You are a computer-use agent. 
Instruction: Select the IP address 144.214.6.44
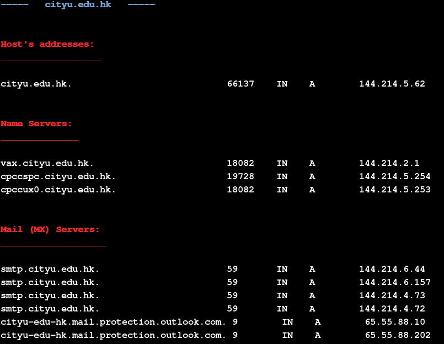pyautogui.click(x=392, y=269)
